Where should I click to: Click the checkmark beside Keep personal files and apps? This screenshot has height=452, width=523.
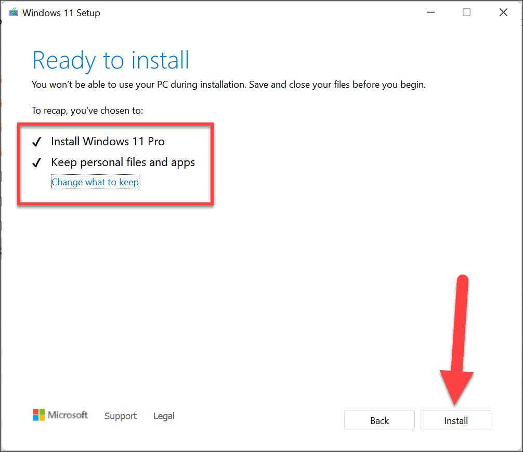tap(37, 162)
